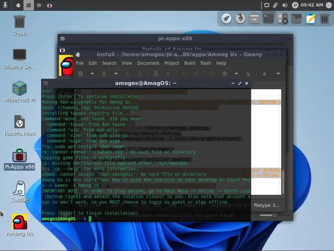The image size is (334, 251).
Task: Click the Build gear icon in Geany toolbar
Action: tap(224, 74)
